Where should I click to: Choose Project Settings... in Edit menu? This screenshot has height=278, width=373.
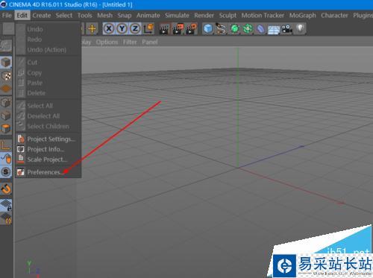48,139
